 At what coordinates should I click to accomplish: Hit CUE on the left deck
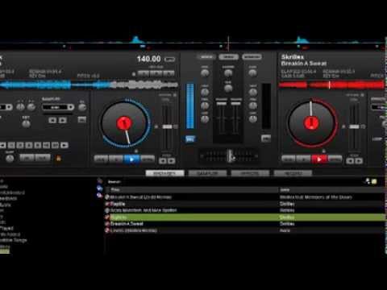(x=101, y=159)
